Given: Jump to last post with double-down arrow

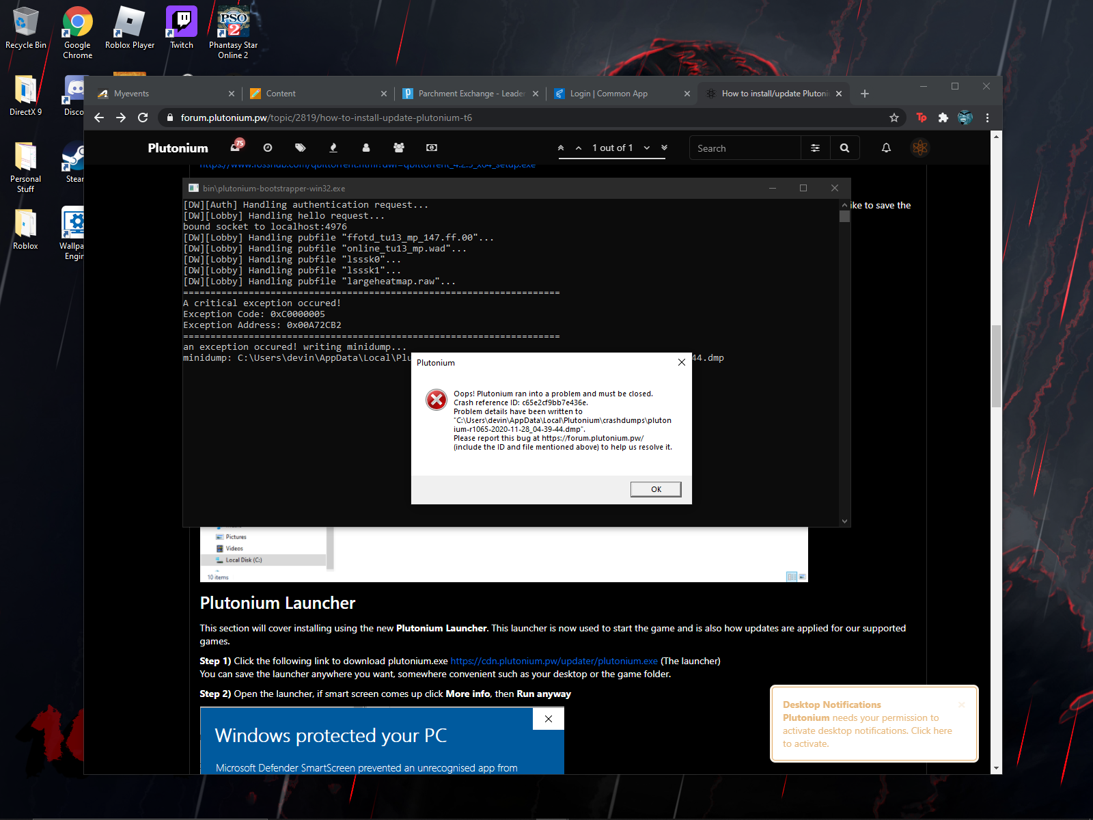Looking at the screenshot, I should pos(664,148).
